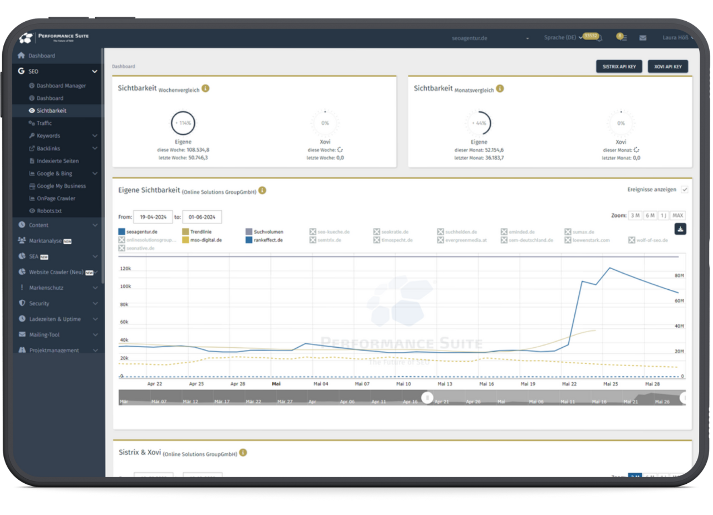Click the binoculars icon beside Projektmanagement
713x515 pixels.
point(22,350)
